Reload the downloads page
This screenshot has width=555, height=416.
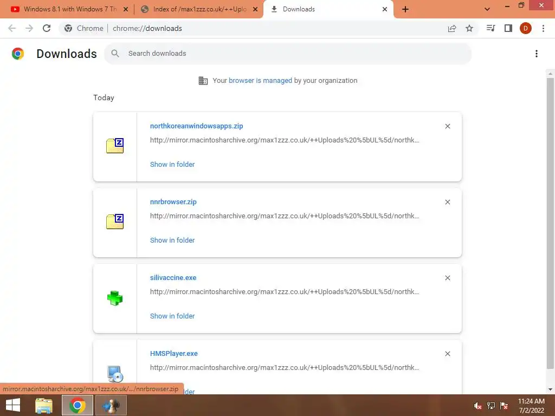click(x=47, y=28)
